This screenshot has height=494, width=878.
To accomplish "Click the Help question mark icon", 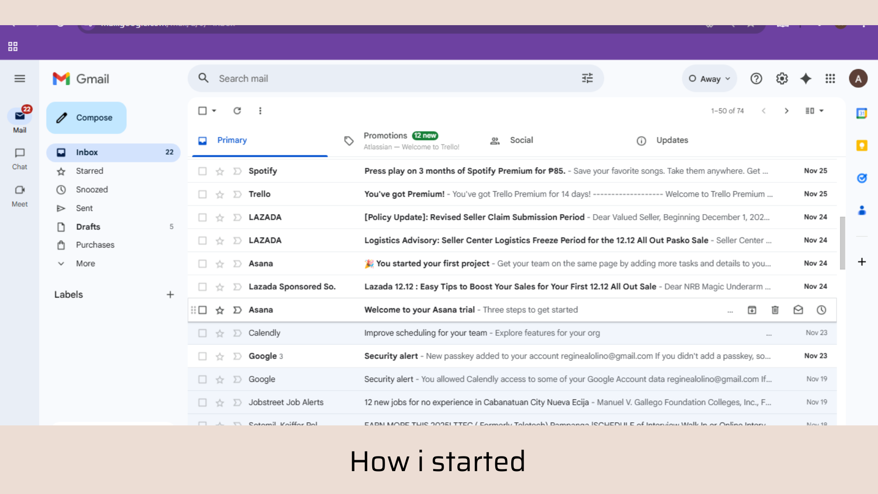I will (x=756, y=79).
